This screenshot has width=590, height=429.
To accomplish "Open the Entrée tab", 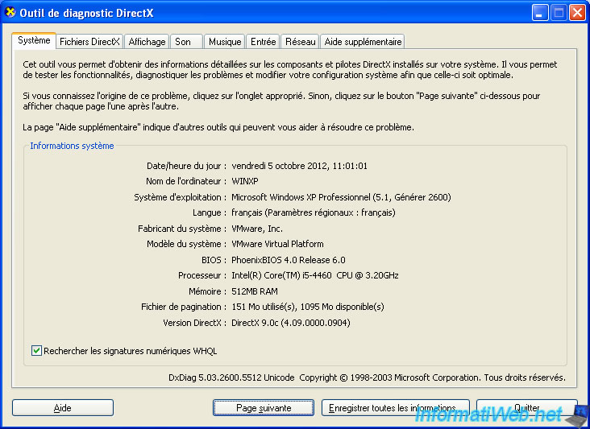I will (x=263, y=42).
